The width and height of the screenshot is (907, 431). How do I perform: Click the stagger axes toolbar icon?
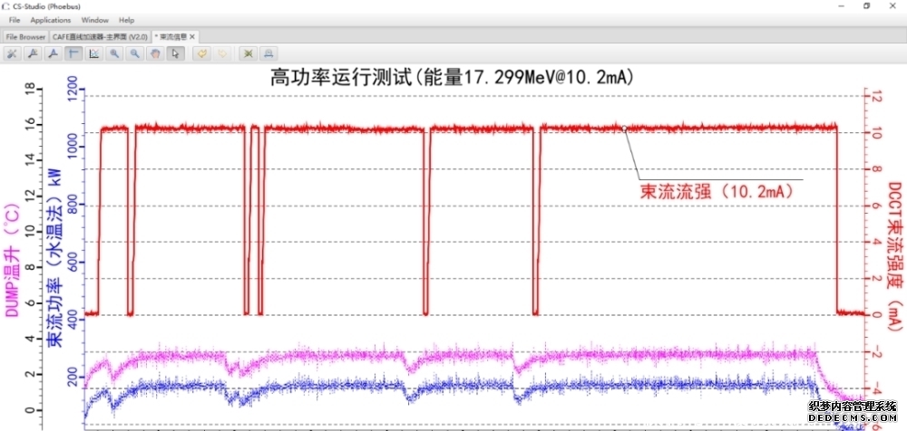(93, 53)
